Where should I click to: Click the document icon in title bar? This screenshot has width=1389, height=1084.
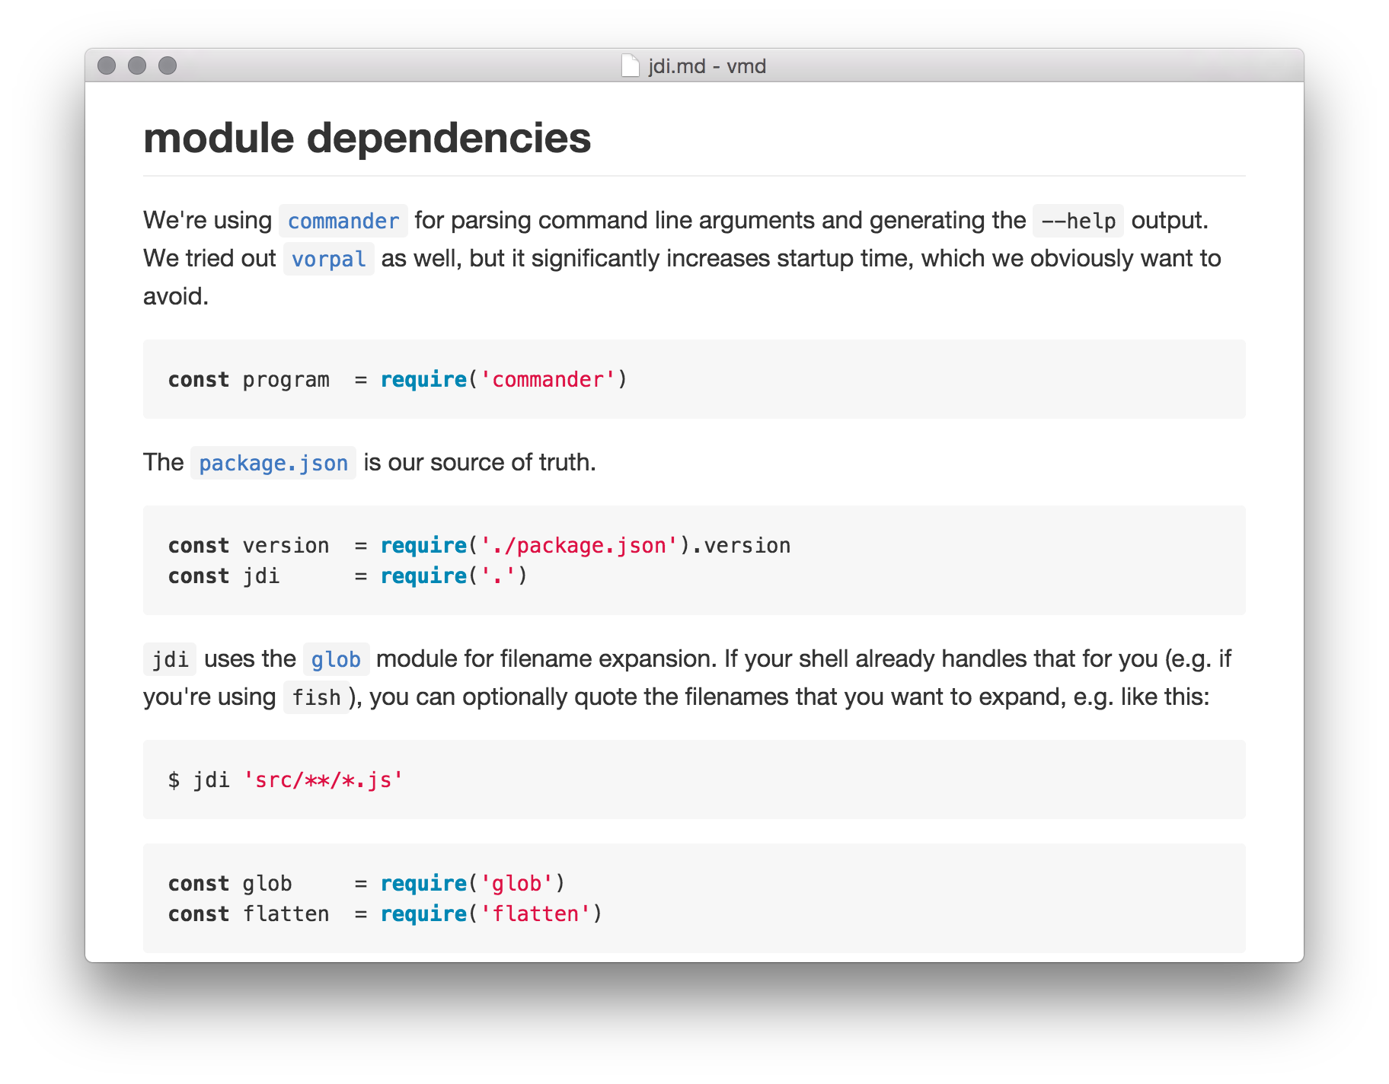point(631,65)
